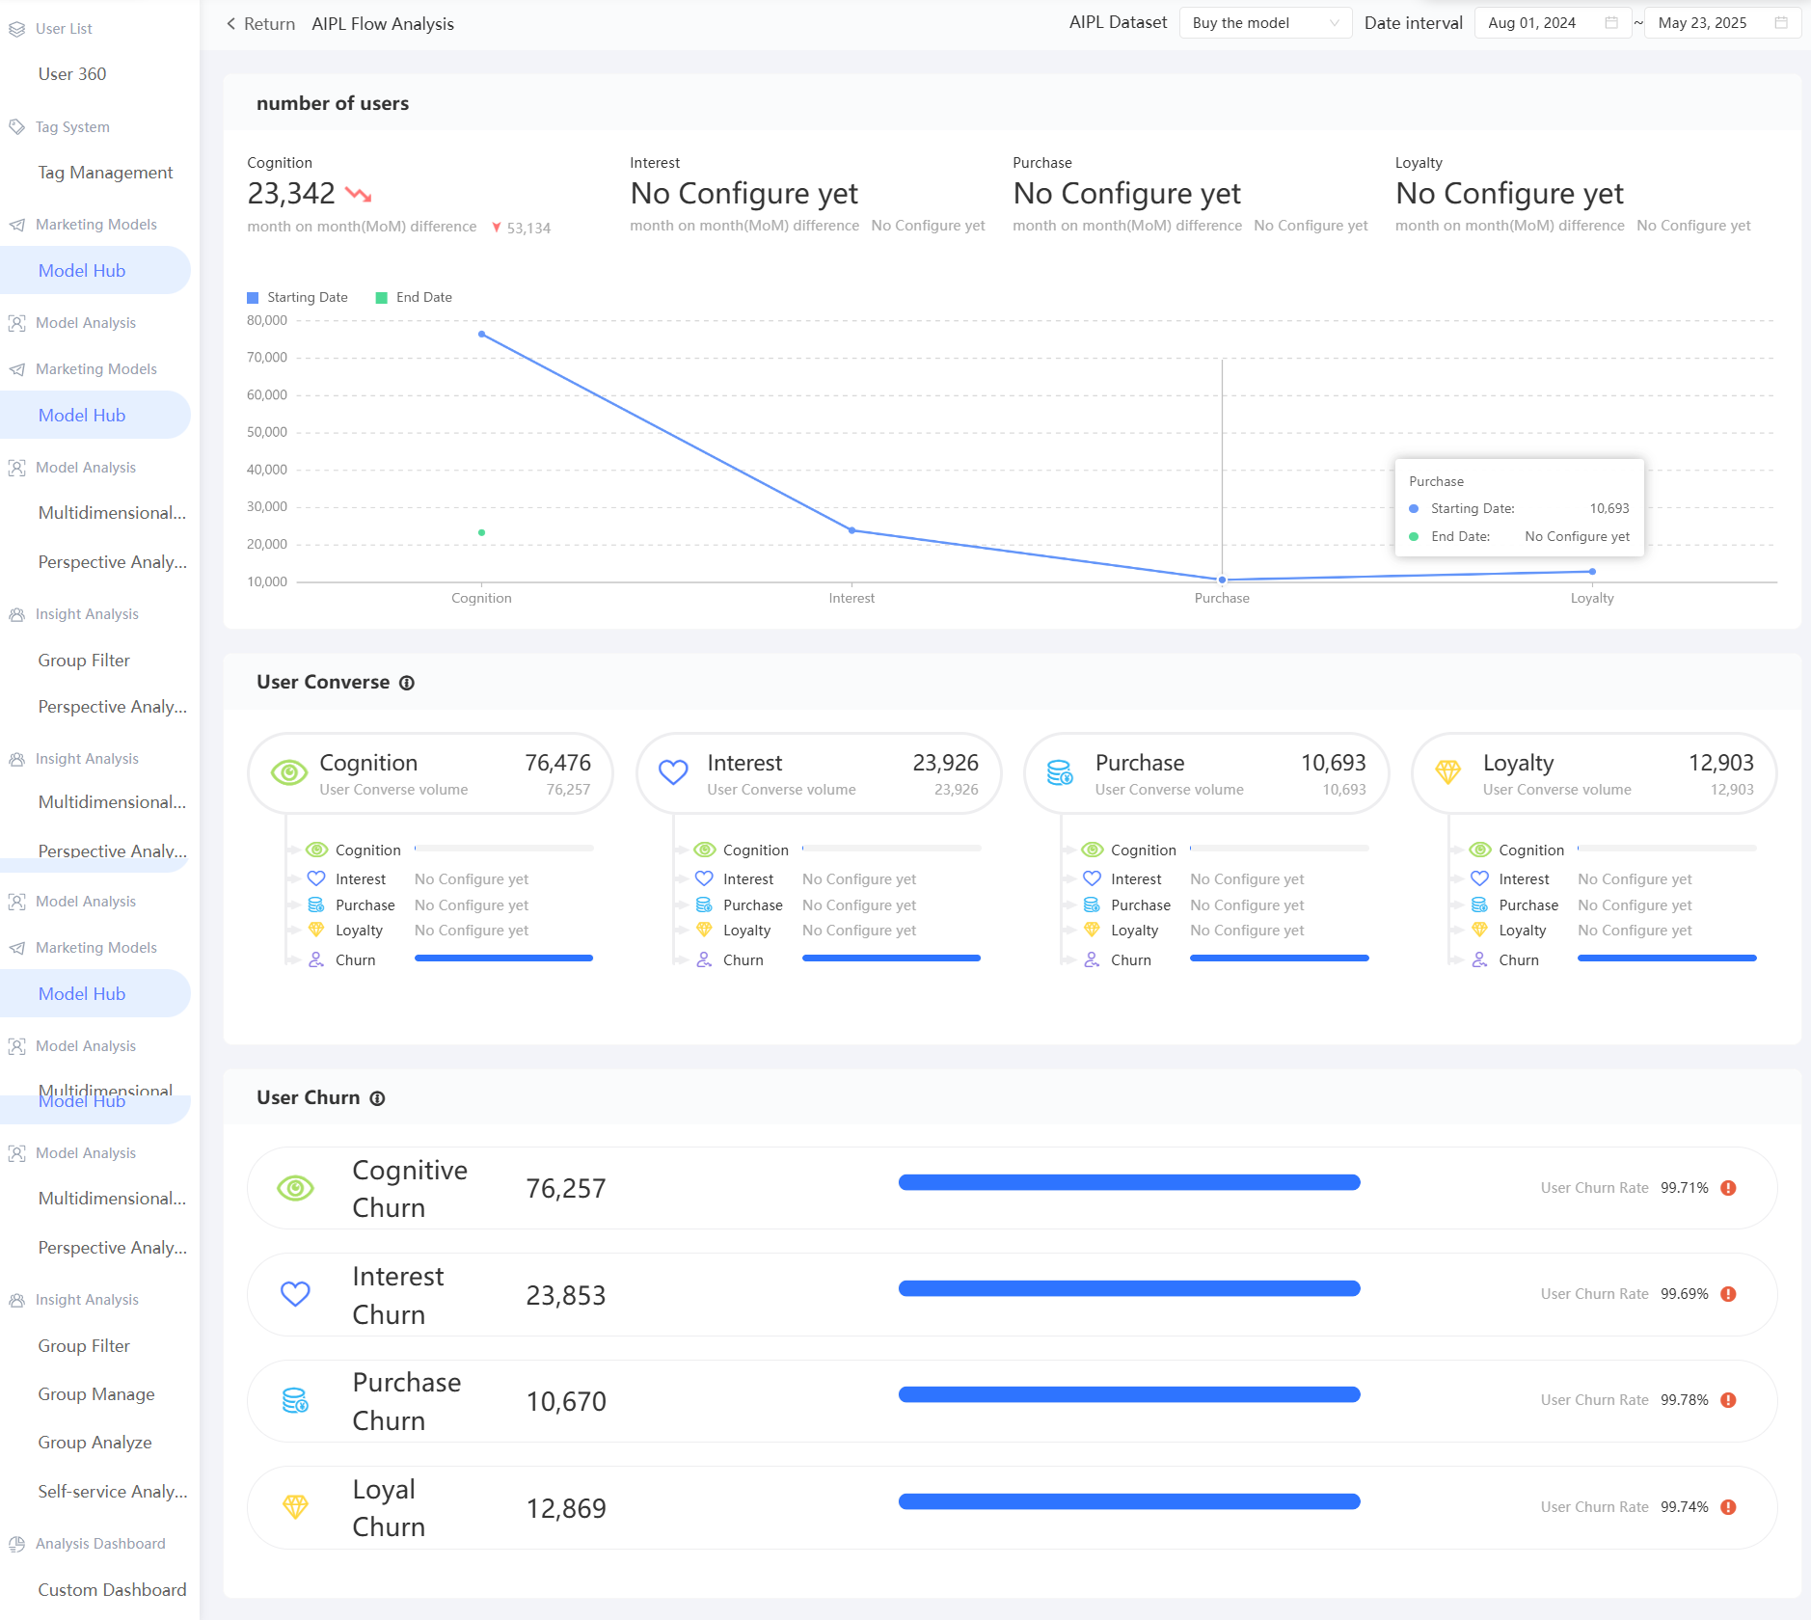Click the Cognition eye icon in User Converse card
1811x1620 pixels.
(289, 772)
